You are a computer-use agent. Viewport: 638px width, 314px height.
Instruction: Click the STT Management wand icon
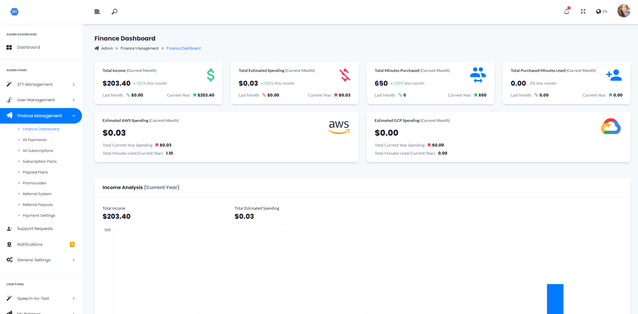point(9,84)
